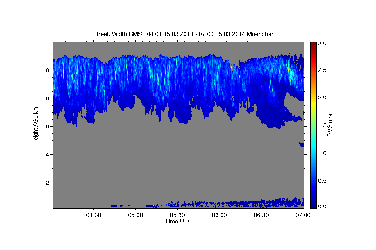The width and height of the screenshot is (376, 250).
Task: Click the dark red top of colorbar
Action: [313, 44]
